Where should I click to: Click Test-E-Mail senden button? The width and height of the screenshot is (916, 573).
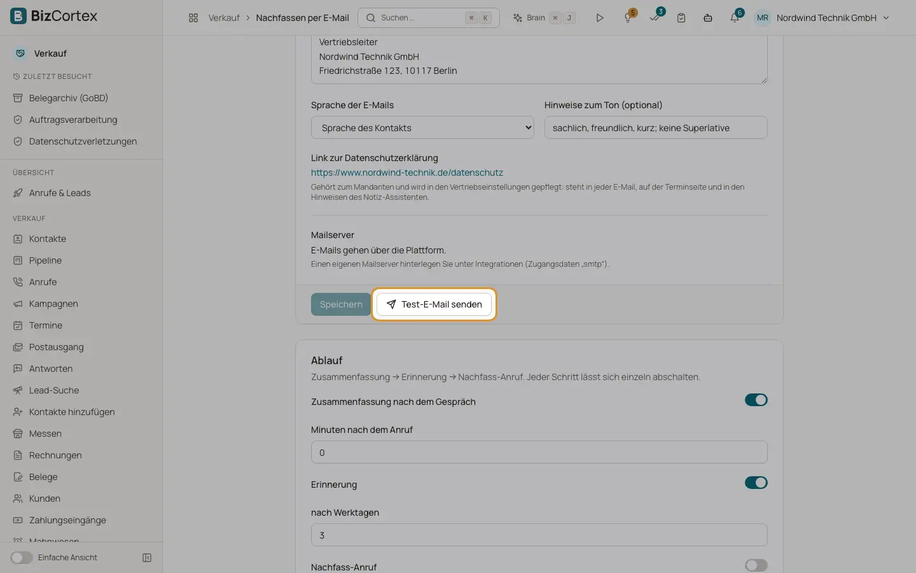[x=434, y=304]
